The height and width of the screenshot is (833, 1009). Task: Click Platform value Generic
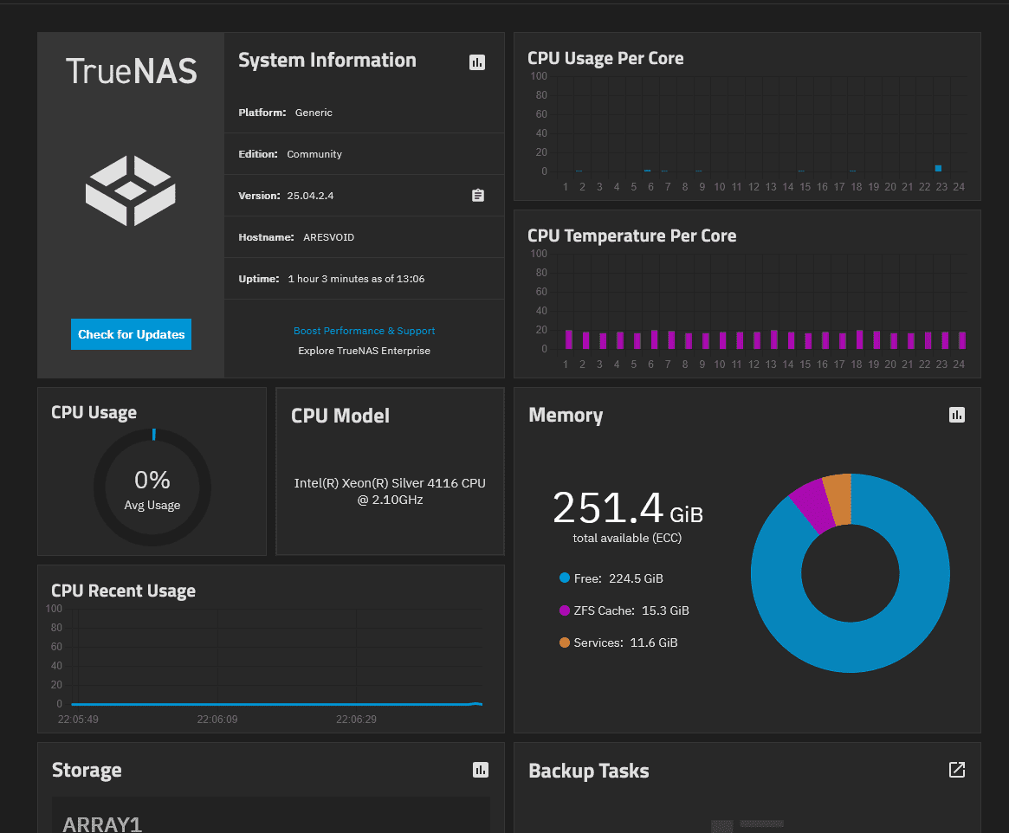tap(314, 113)
